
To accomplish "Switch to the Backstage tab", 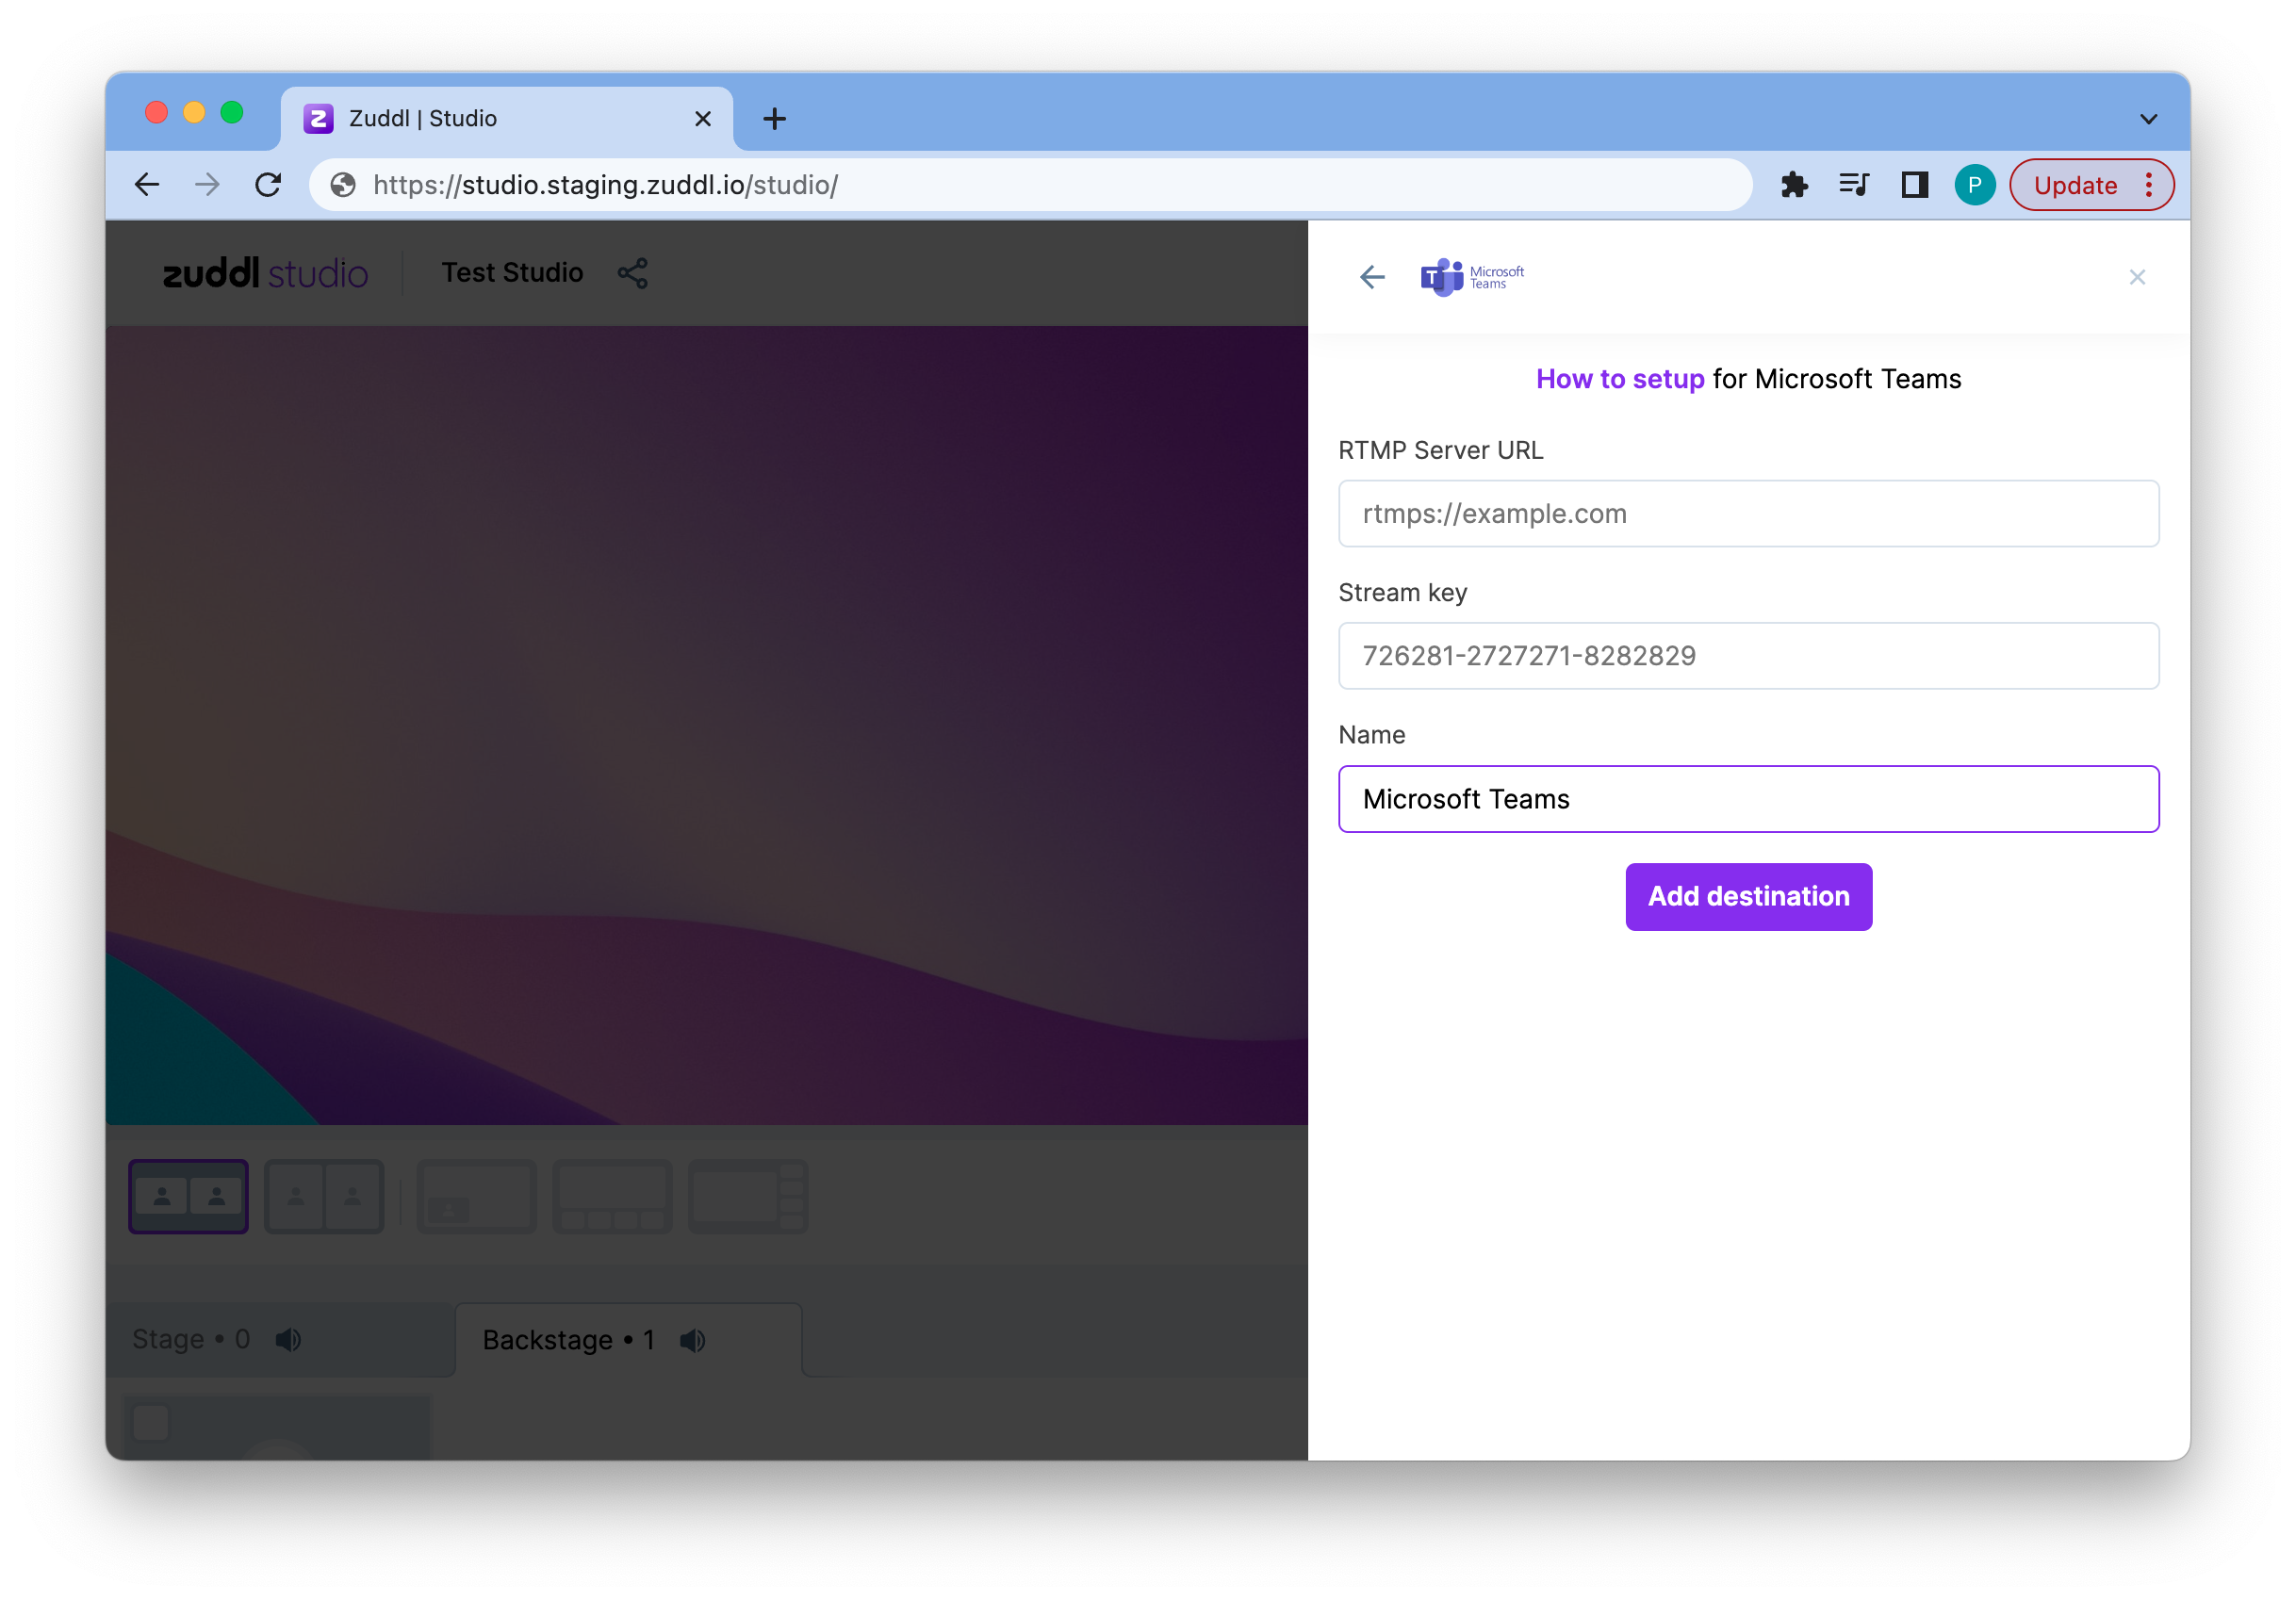I will tap(568, 1340).
